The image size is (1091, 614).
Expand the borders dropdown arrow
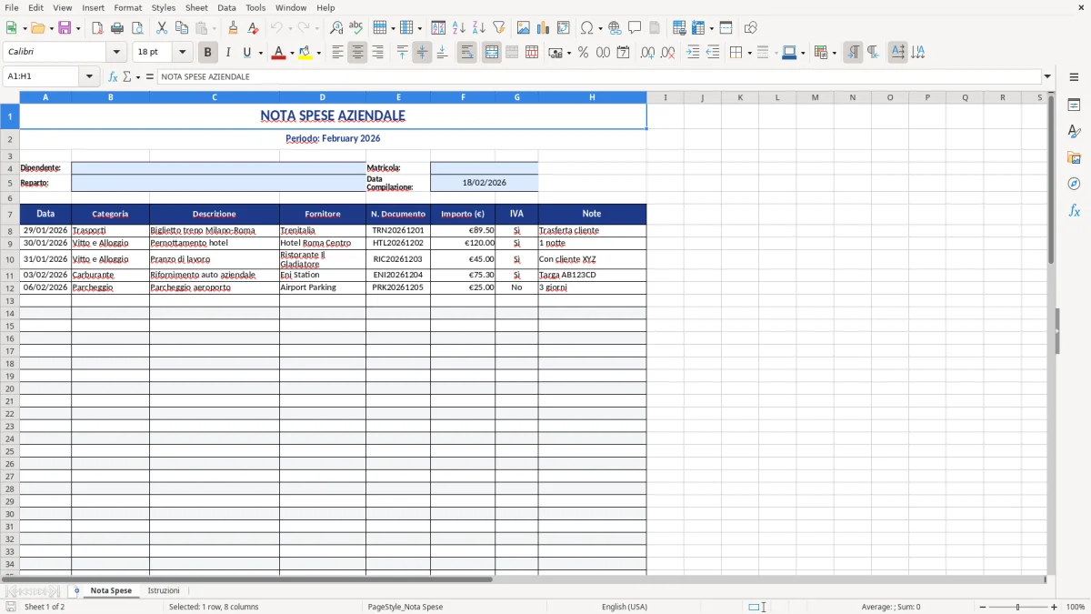click(x=748, y=52)
